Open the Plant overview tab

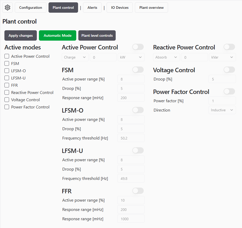151,8
